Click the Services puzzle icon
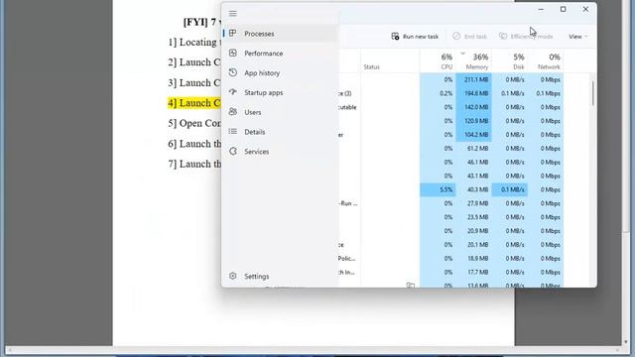Viewport: 635px width, 357px height. [x=232, y=151]
